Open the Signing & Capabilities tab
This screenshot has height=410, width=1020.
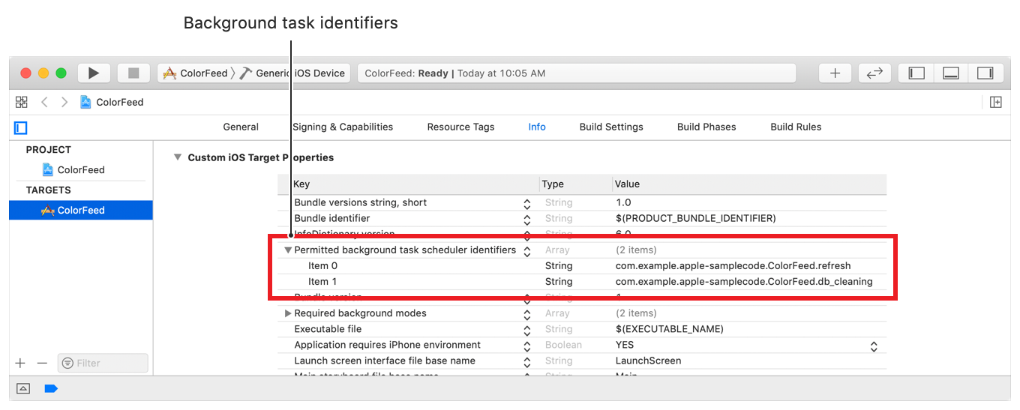click(x=342, y=127)
